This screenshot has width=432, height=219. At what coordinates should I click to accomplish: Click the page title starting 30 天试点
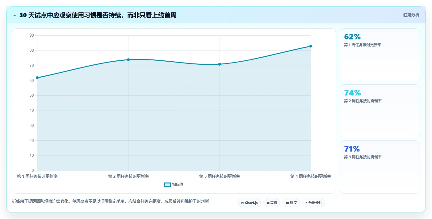click(x=98, y=15)
